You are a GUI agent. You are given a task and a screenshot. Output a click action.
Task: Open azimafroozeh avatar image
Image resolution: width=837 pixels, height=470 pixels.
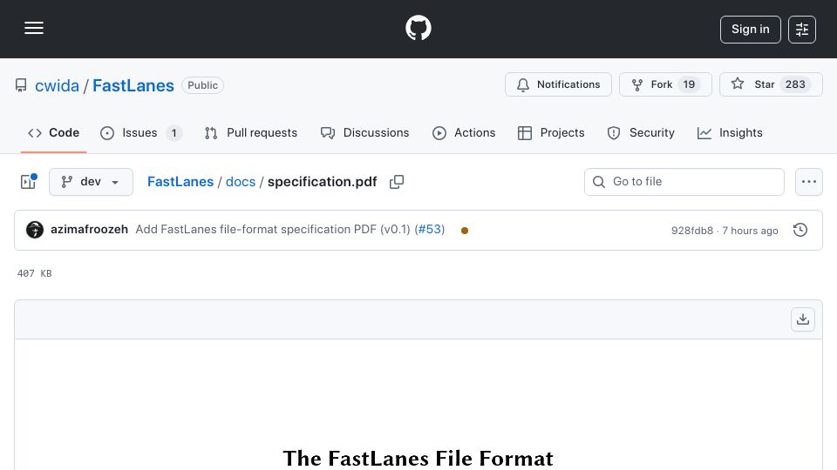(x=35, y=230)
